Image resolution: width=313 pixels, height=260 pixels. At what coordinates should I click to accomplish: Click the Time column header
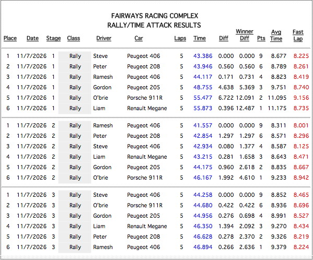point(200,38)
